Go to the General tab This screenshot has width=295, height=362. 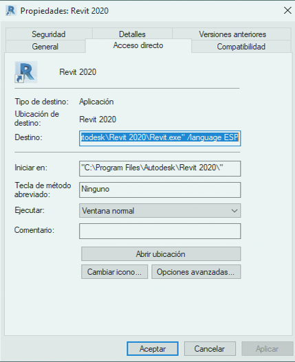click(45, 47)
